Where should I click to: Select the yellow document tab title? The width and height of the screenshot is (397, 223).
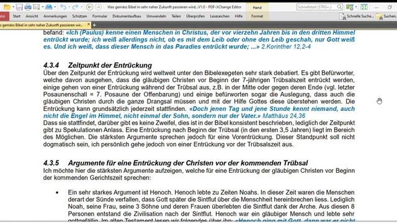pos(42,25)
